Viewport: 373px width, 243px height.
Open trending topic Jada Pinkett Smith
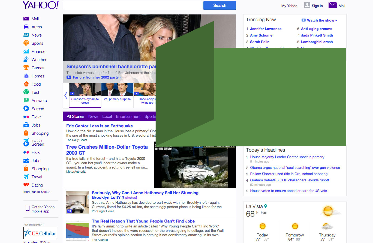pos(317,35)
